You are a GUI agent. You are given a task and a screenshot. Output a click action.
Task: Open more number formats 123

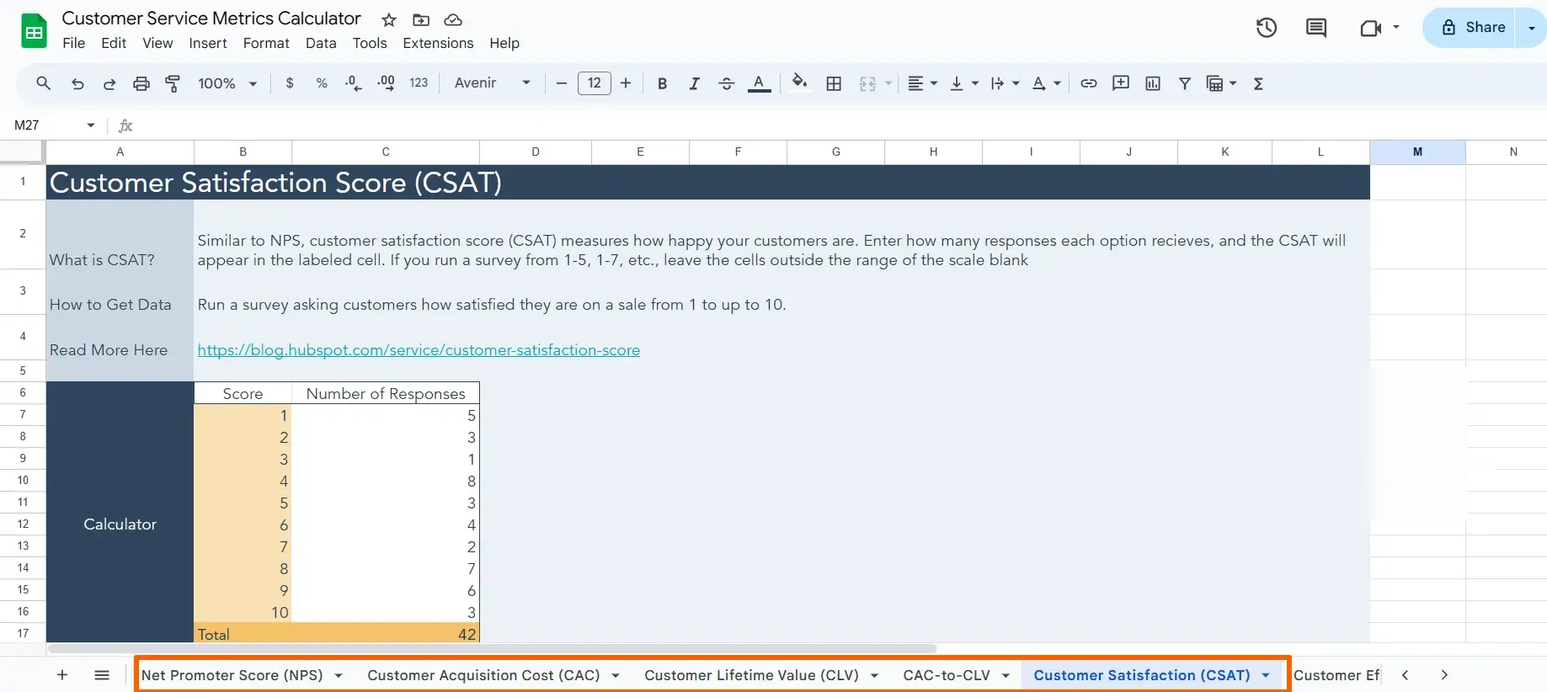click(419, 83)
